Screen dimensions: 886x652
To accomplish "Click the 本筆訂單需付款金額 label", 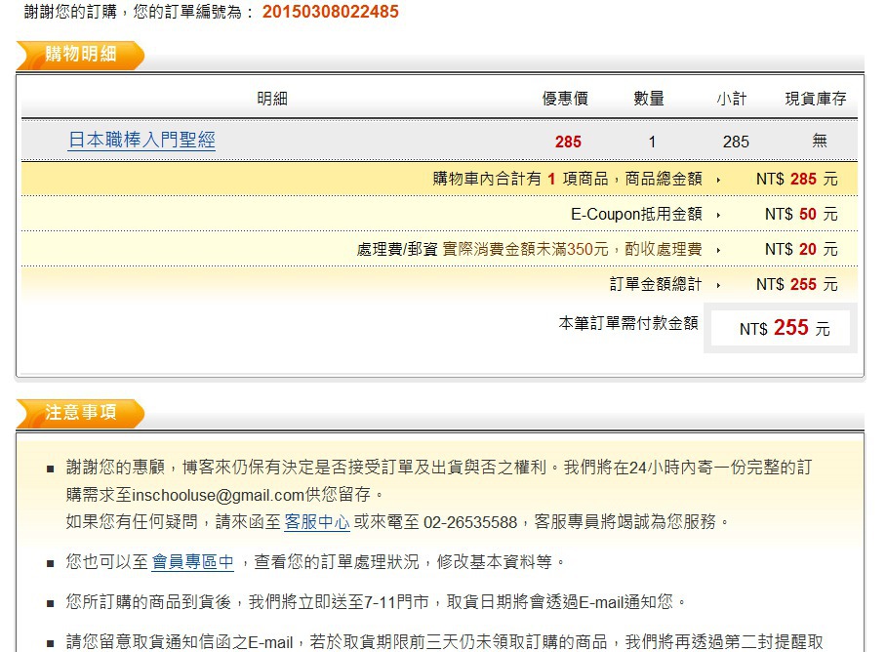I will 628,323.
